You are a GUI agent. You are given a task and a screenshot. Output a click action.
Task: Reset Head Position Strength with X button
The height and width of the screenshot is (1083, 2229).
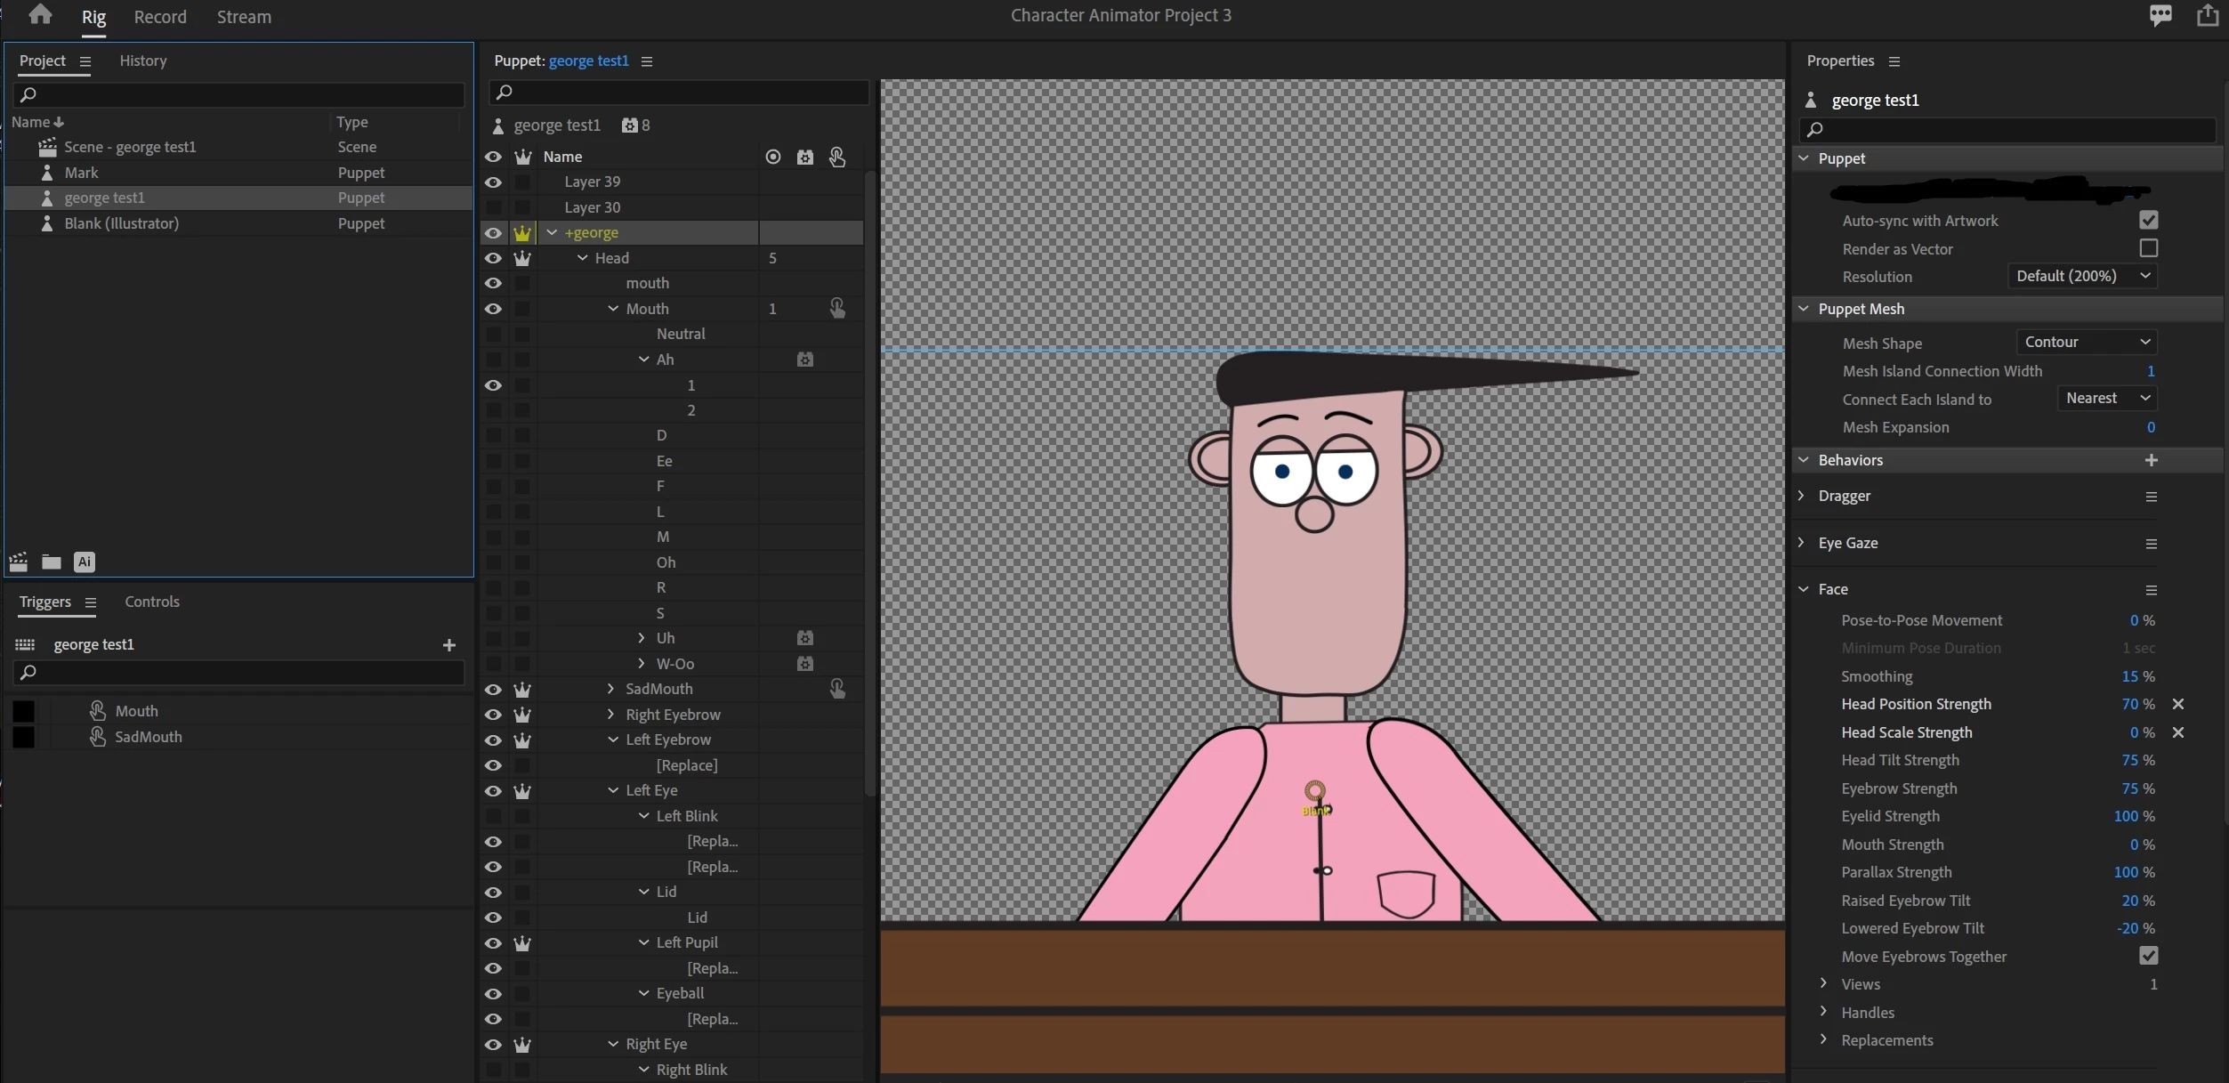(x=2177, y=704)
